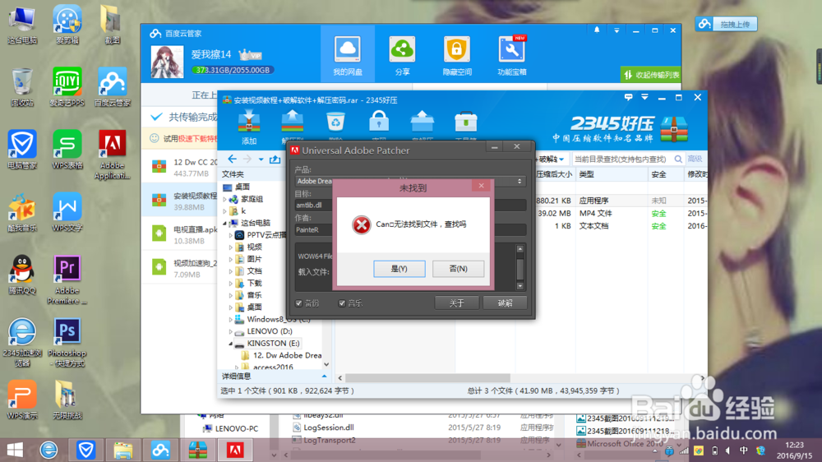
Task: Select 12. Dw Adobe Drea folder in tree
Action: [287, 355]
